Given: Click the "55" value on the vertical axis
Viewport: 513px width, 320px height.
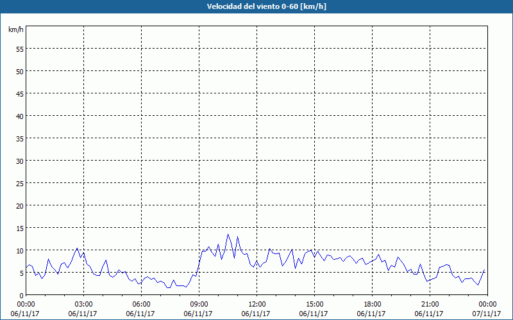Looking at the screenshot, I should click(x=20, y=49).
